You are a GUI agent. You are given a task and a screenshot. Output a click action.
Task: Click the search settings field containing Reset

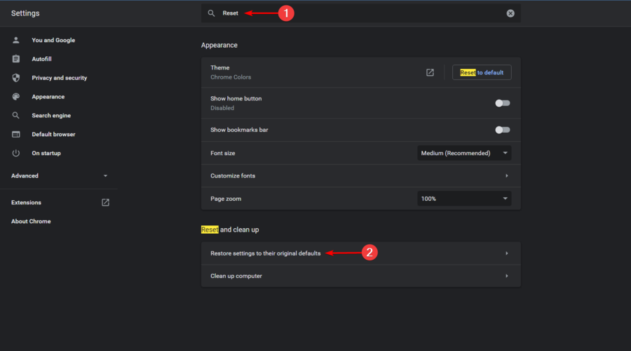[360, 13]
